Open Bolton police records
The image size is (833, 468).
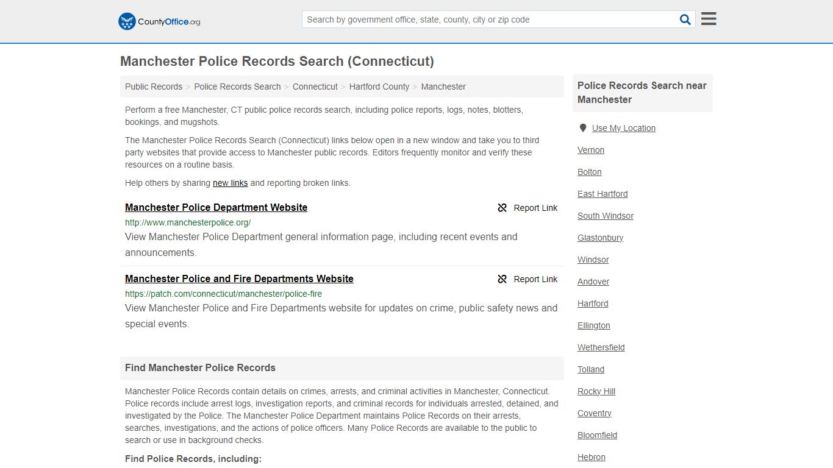[590, 172]
